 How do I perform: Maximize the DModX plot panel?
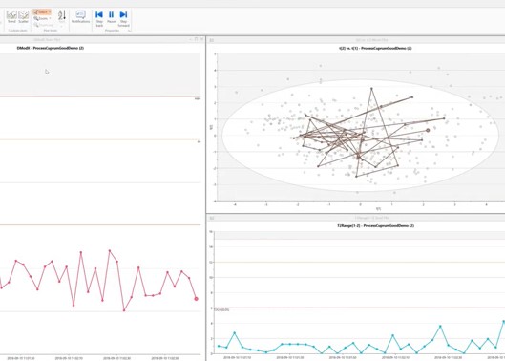point(196,39)
